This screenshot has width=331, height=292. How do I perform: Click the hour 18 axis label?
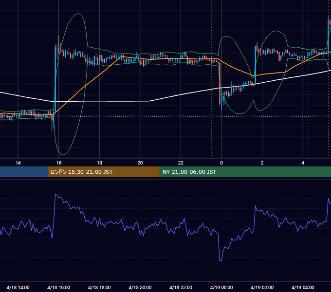coord(99,163)
